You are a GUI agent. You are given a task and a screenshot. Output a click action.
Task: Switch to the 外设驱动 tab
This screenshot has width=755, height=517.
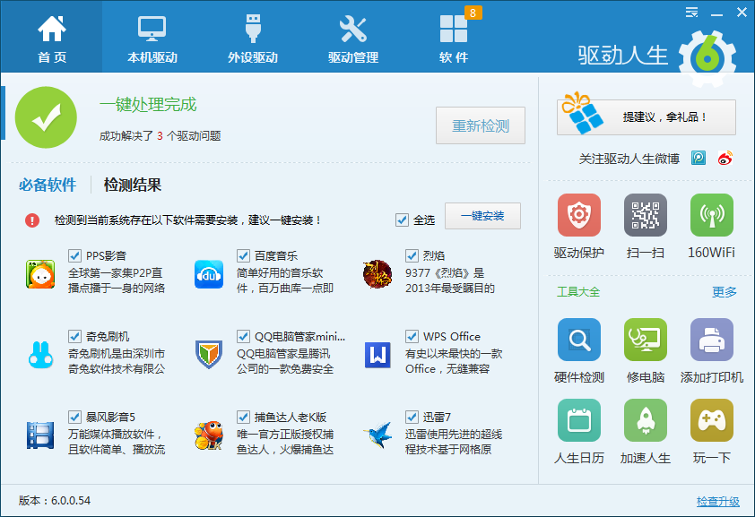pos(253,37)
